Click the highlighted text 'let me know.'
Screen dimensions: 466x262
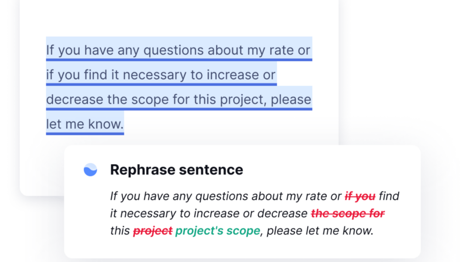[85, 123]
